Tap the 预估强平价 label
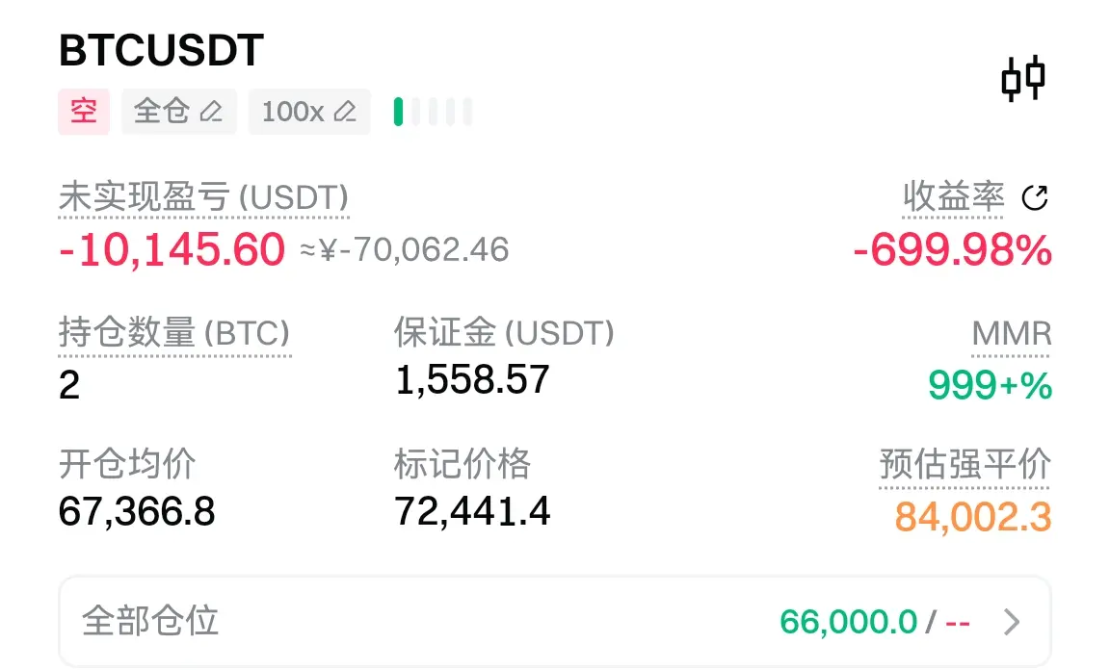This screenshot has height=670, width=1110. (x=965, y=465)
